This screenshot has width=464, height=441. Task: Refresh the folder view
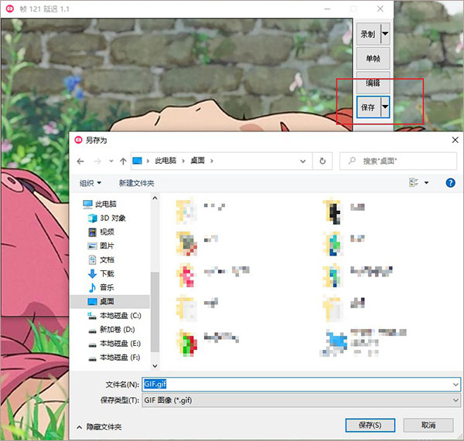(322, 161)
